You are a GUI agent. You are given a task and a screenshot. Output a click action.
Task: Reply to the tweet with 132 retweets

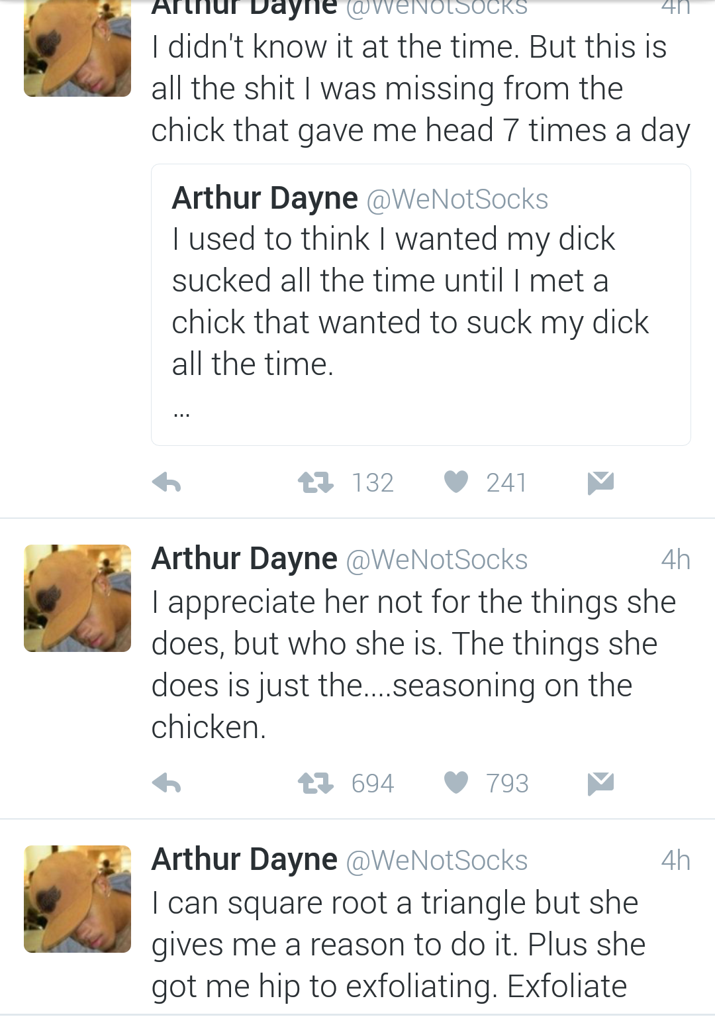[167, 483]
